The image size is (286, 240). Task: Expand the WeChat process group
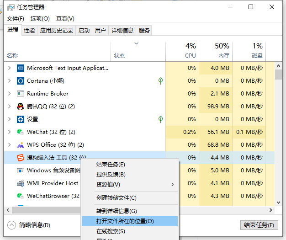(x=9, y=132)
